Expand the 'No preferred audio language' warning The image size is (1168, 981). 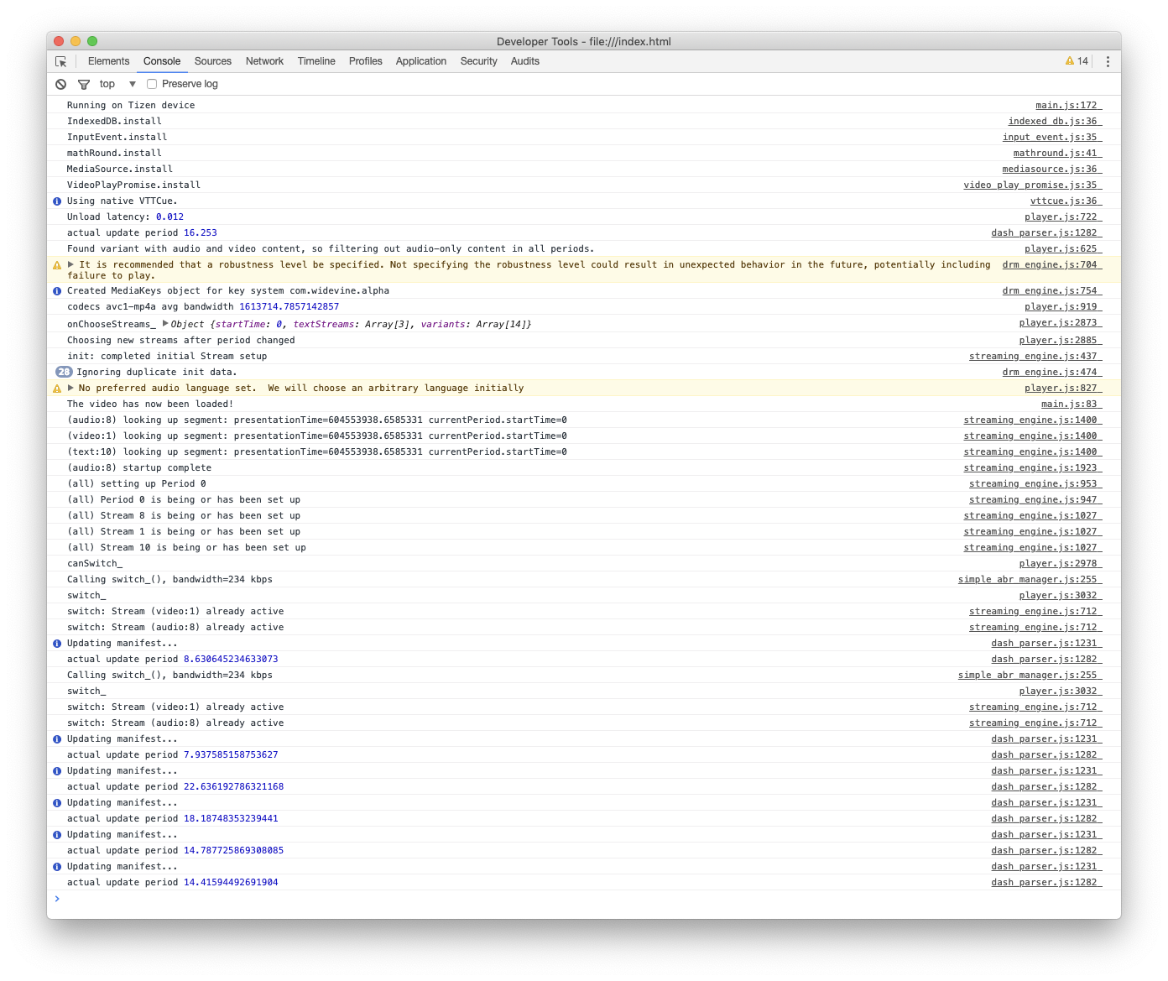pyautogui.click(x=71, y=388)
